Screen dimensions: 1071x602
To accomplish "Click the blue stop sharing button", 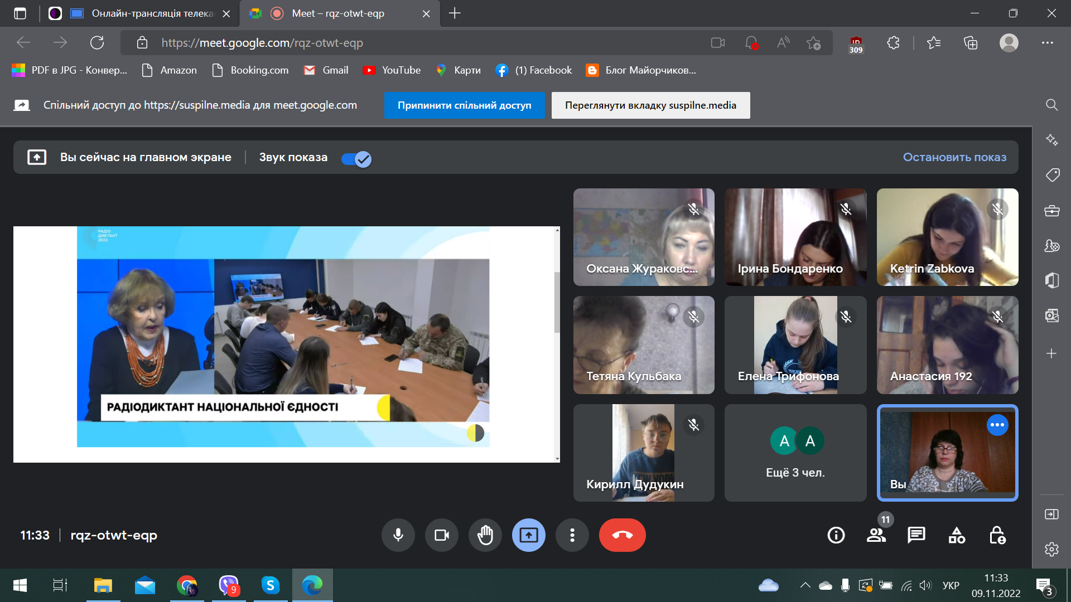I will (x=464, y=105).
